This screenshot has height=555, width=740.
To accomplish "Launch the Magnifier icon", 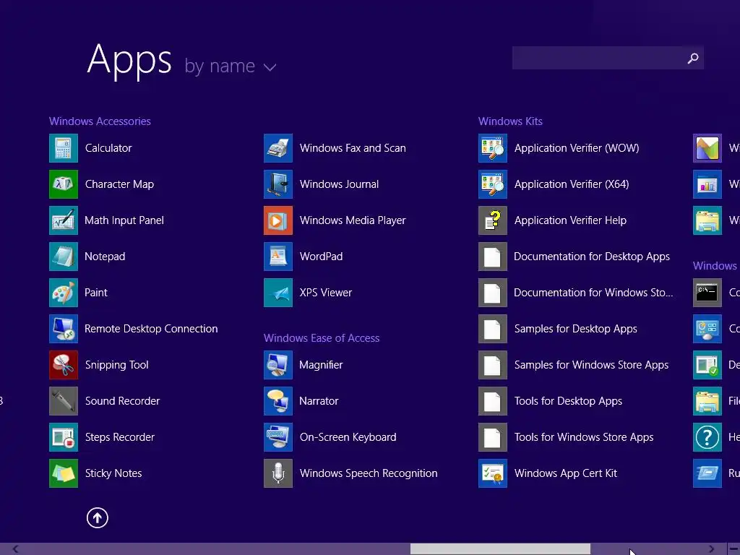I will (x=278, y=365).
